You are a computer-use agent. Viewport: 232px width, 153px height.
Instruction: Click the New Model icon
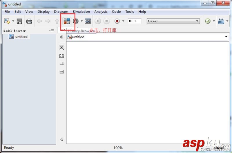7,21
